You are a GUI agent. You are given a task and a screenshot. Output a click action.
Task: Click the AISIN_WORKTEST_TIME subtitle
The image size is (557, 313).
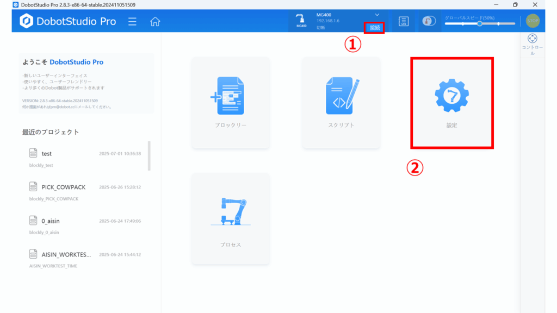point(53,266)
